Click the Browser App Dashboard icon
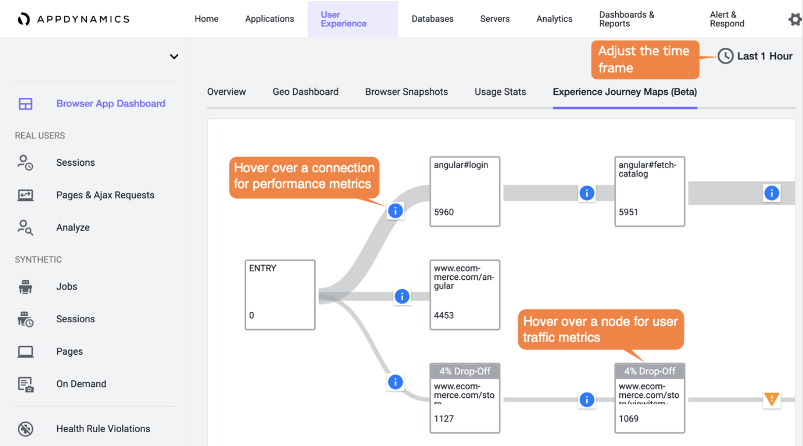The image size is (803, 446). 25,104
